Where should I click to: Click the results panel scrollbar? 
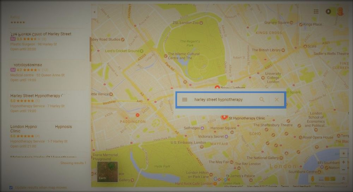tap(90, 49)
